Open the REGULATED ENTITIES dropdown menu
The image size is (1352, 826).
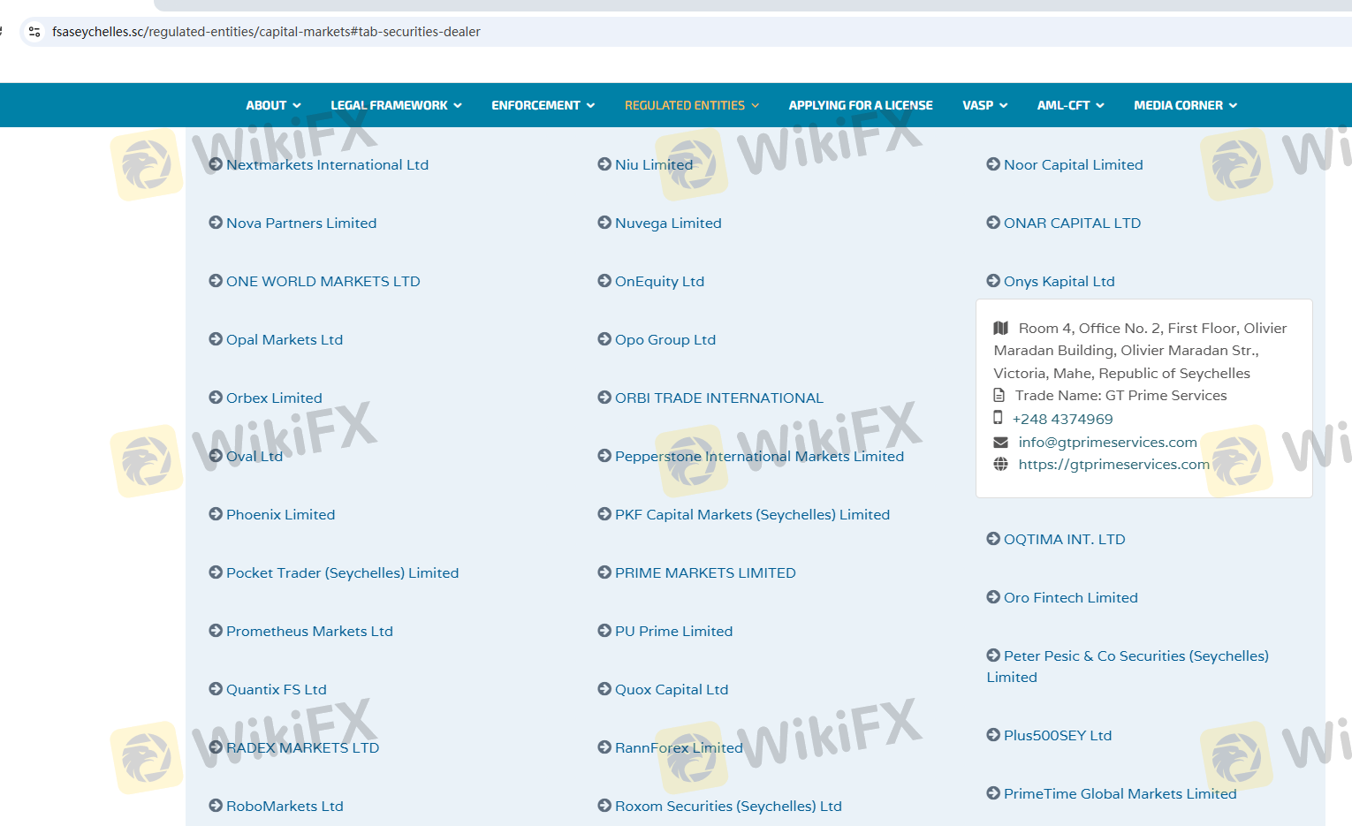point(692,105)
